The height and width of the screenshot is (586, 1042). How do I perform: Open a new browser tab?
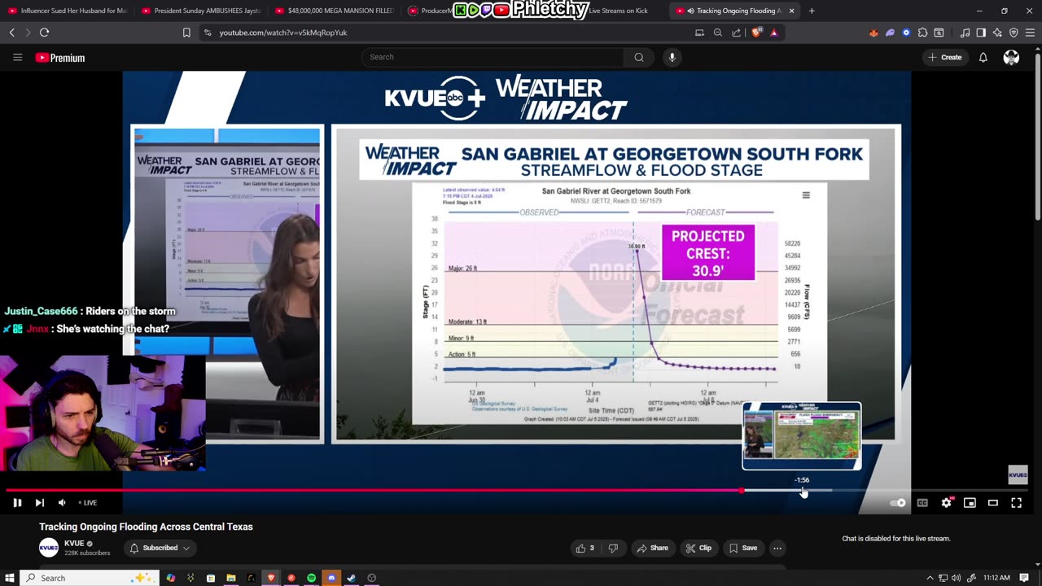click(x=812, y=11)
